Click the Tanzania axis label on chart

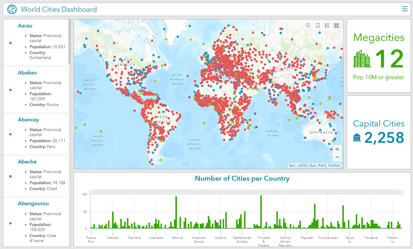tap(371, 238)
